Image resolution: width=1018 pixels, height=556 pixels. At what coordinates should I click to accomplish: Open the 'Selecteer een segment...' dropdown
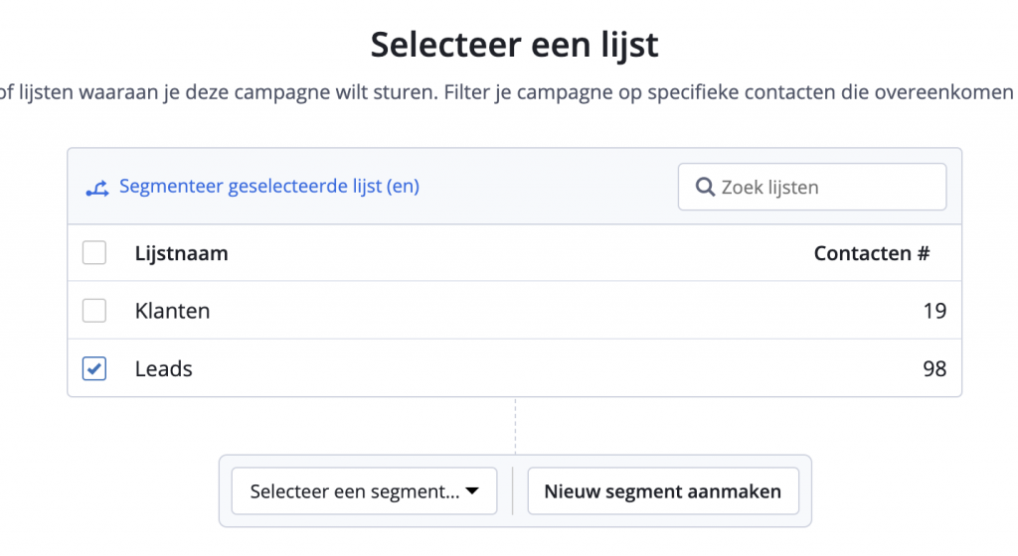tap(364, 491)
